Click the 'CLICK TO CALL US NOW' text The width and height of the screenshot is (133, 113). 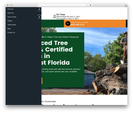click(79, 22)
